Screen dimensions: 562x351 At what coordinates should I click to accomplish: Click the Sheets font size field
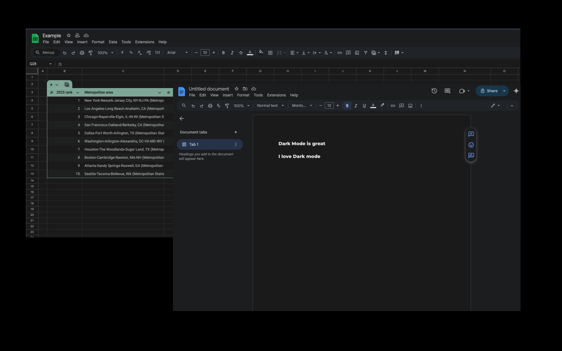205,53
